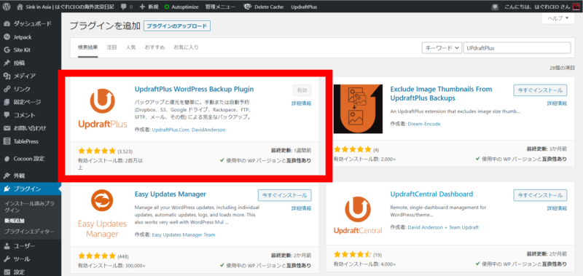
Task: Expand the ヘルプ dropdown tab
Action: coord(558,18)
